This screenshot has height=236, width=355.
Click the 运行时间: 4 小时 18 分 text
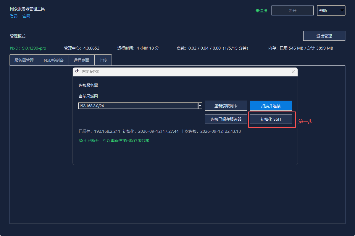(138, 48)
